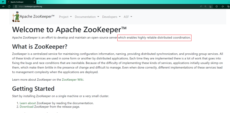Image resolution: width=230 pixels, height=113 pixels.
Task: View site information lock icon
Action: [x=16, y=6]
